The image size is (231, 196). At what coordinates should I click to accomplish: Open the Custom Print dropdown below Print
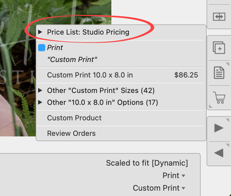click(159, 188)
